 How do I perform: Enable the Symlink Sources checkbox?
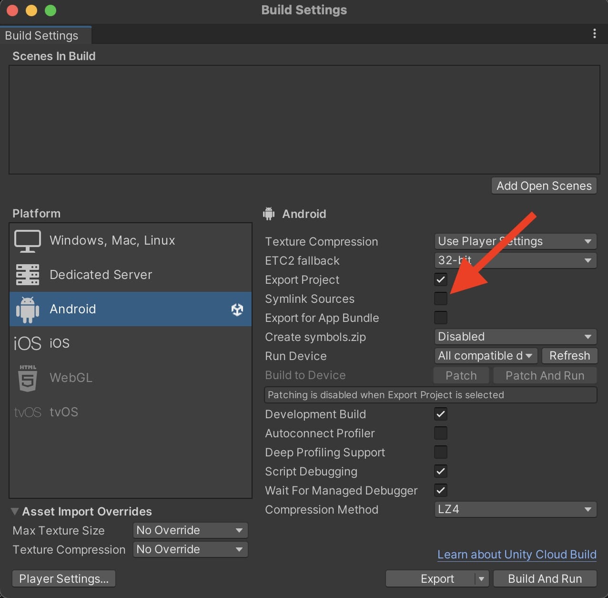point(441,299)
